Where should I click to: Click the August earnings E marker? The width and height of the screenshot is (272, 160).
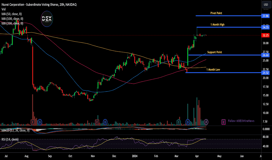[x=32, y=122]
